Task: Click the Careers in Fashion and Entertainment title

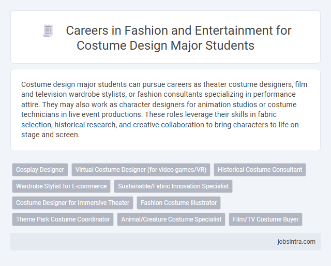Action: point(178,38)
